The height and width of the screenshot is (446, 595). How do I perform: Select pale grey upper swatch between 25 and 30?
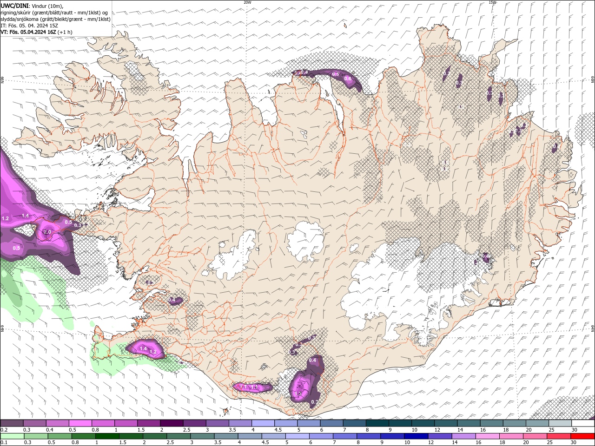[560, 423]
